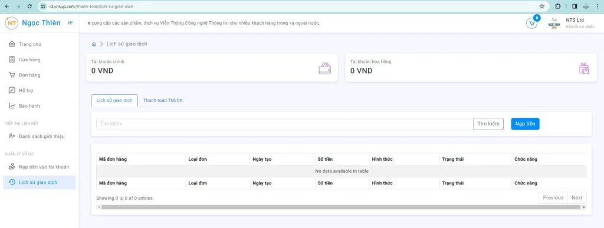Open Đơn hàng in the sidebar
The image size is (604, 228).
pyautogui.click(x=40, y=75)
